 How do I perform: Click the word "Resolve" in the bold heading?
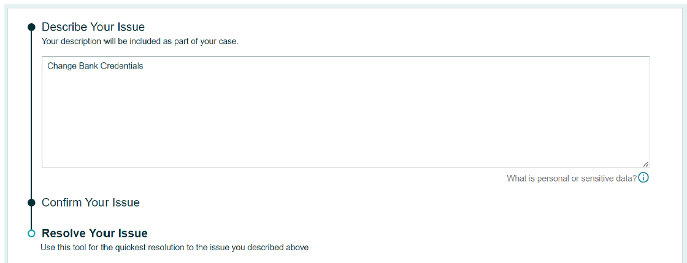(x=63, y=233)
